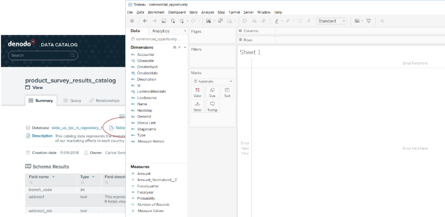The image size is (445, 217).
Task: Click the Run Update refresh icon
Action: 193,21
